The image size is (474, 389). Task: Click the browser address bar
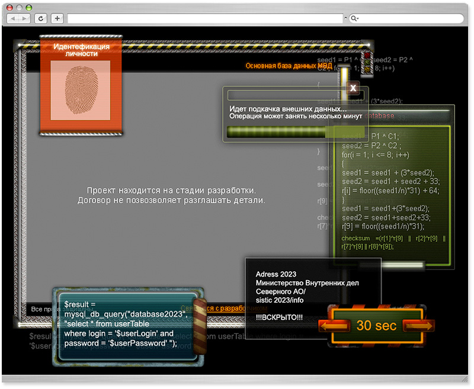point(205,18)
